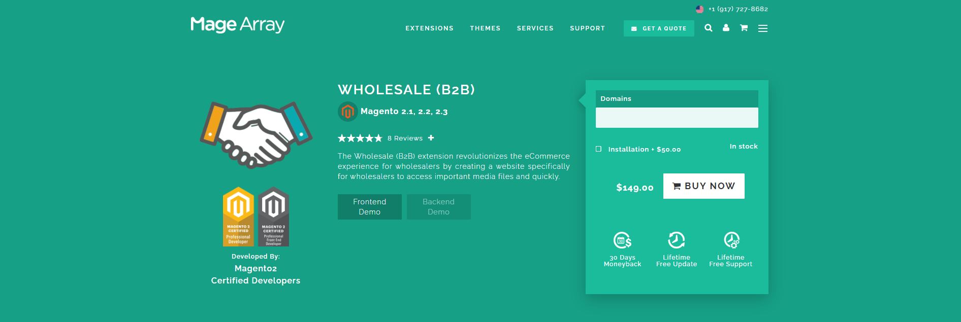Enable the Installation + $50.00 checkbox

598,149
